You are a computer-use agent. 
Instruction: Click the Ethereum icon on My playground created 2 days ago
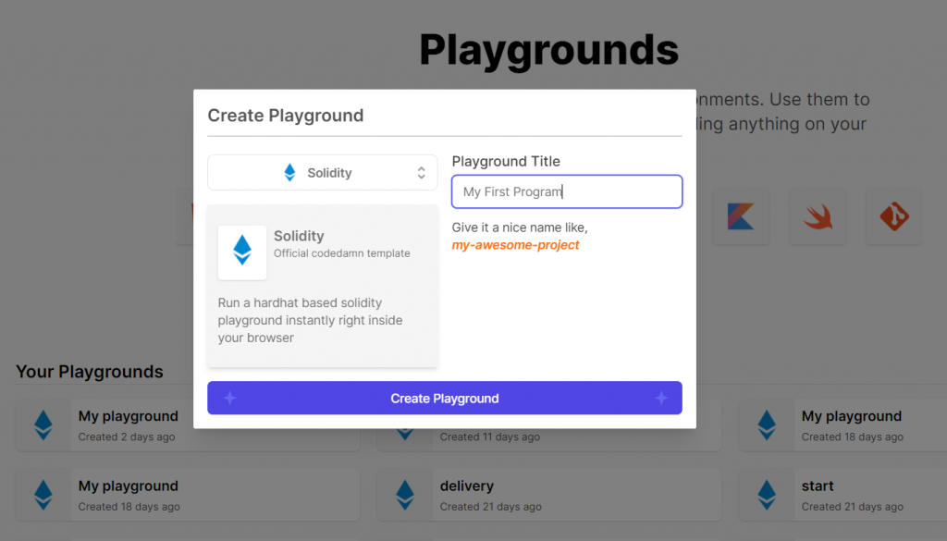pyautogui.click(x=43, y=425)
